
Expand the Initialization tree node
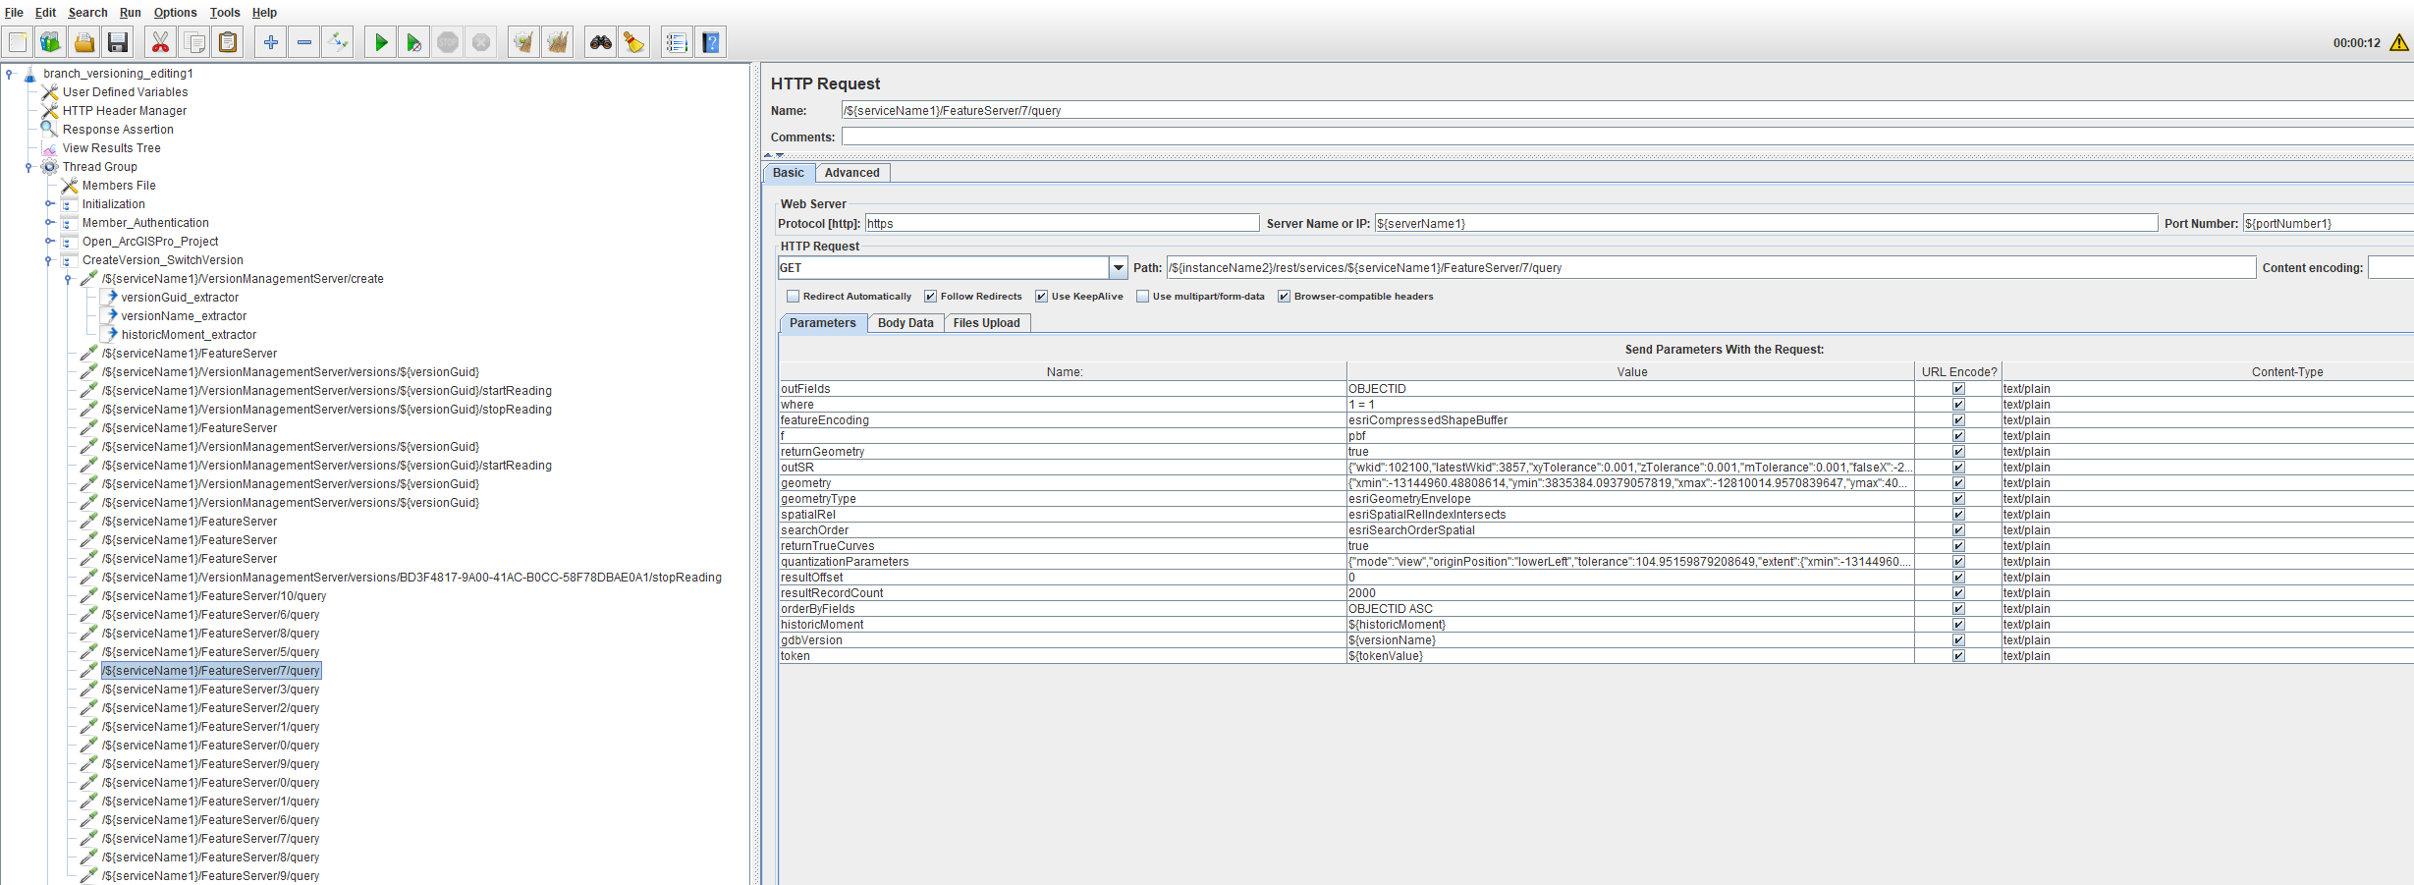point(49,204)
